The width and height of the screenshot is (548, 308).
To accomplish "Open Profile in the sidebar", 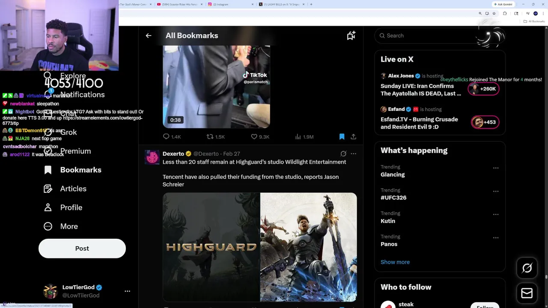I will [71, 207].
